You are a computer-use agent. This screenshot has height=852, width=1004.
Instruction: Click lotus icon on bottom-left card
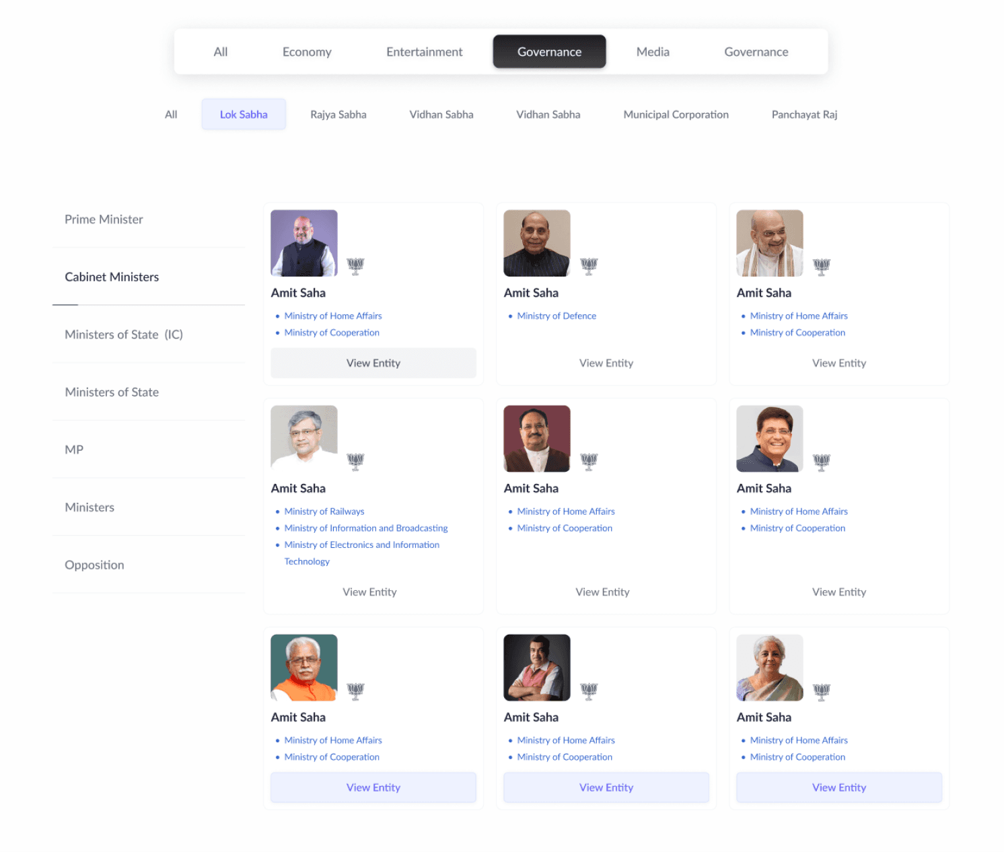pyautogui.click(x=355, y=690)
